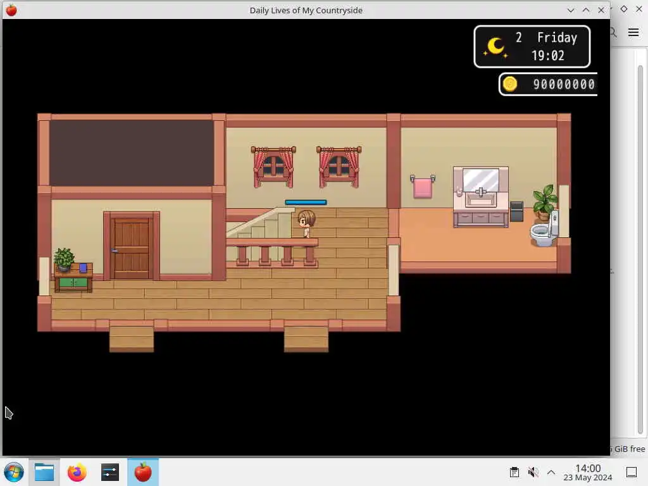Click the search icon in the background window
Screen dimensions: 648x486
(614, 32)
